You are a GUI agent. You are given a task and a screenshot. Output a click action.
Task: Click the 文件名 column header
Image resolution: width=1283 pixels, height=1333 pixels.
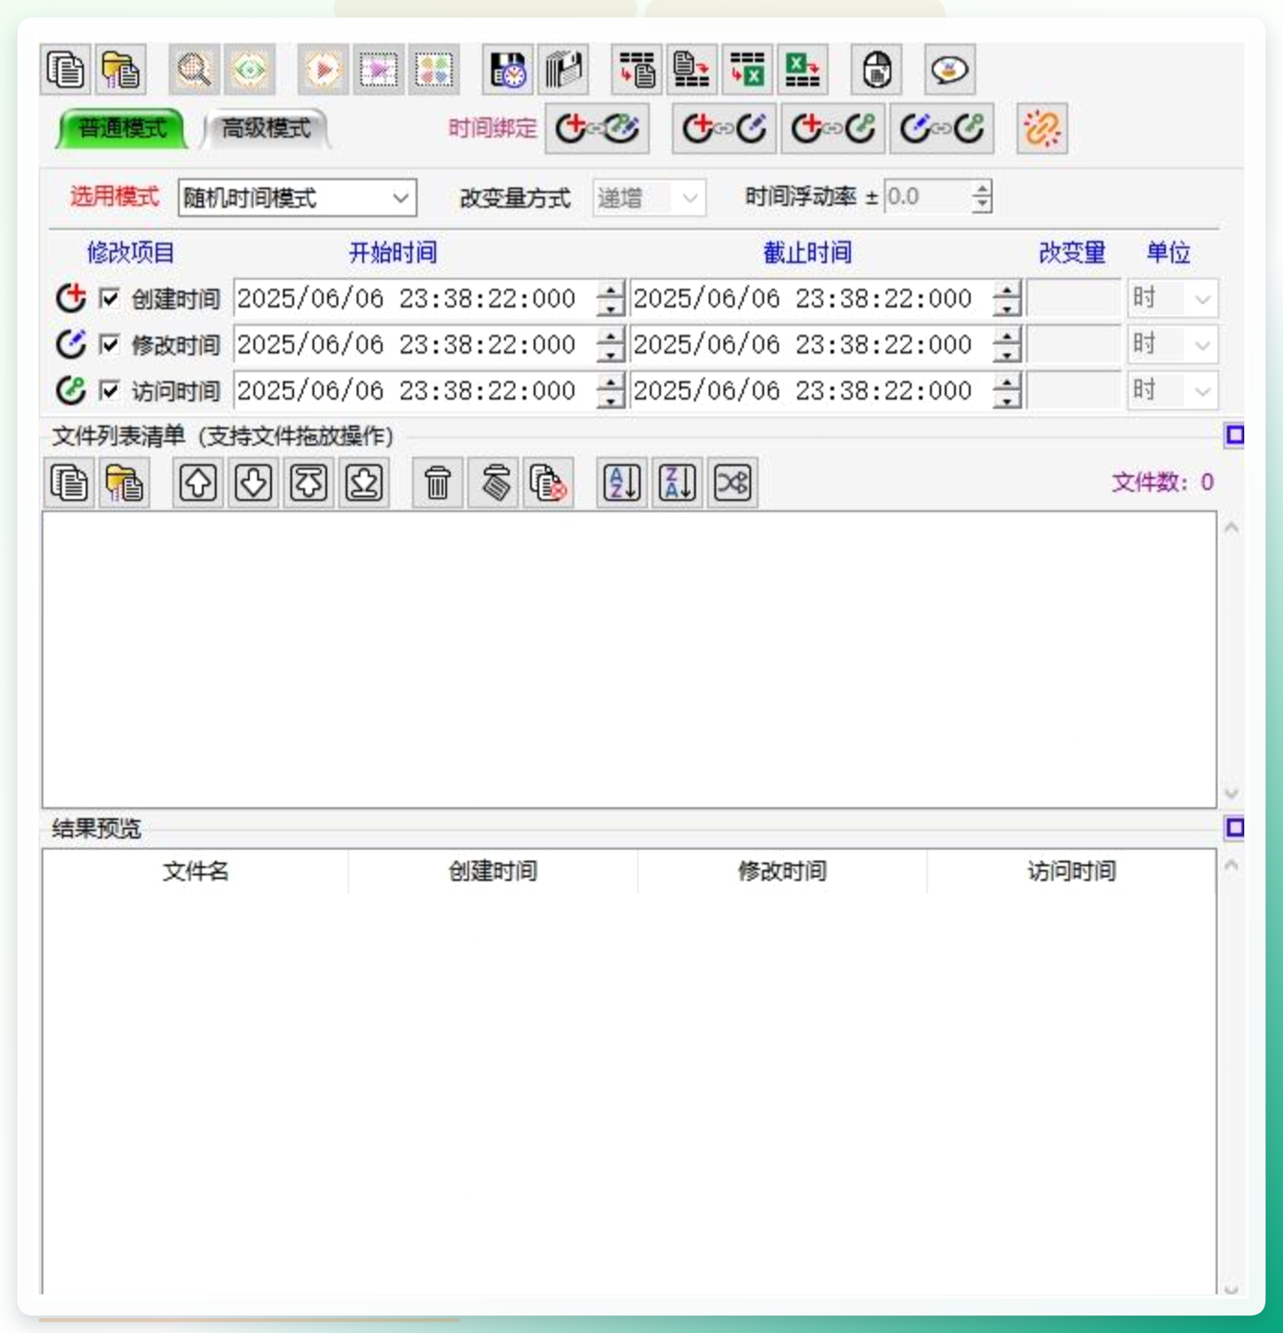pyautogui.click(x=195, y=871)
